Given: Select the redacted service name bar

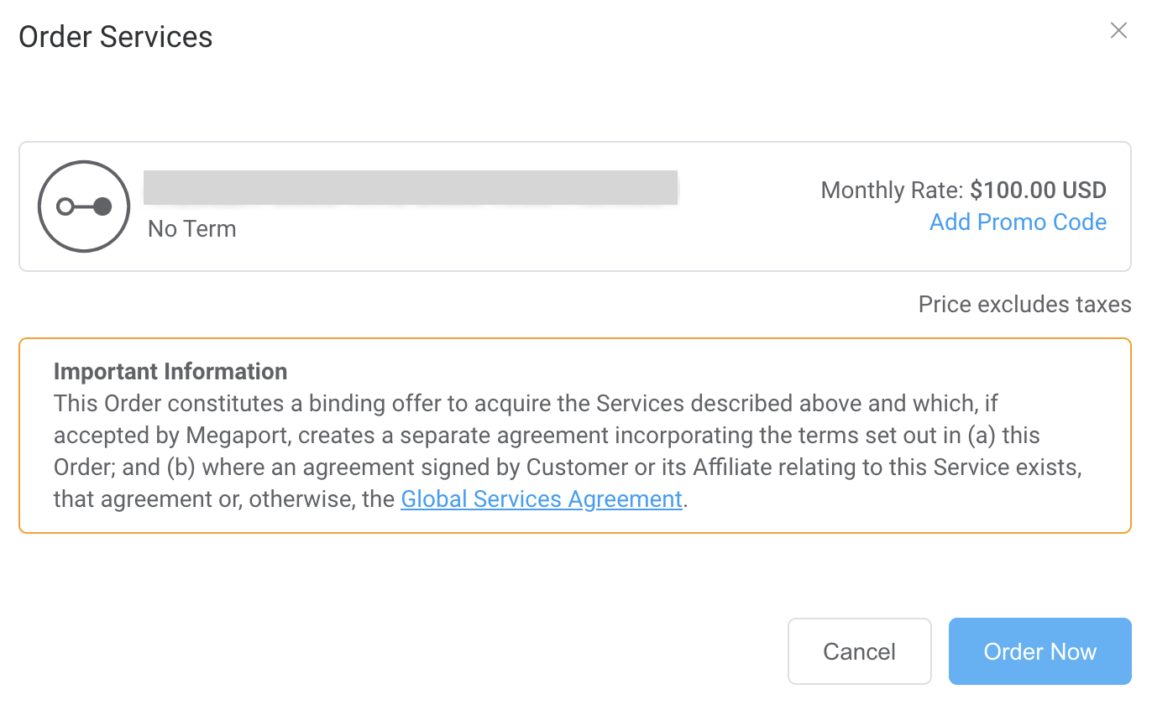Looking at the screenshot, I should point(411,188).
